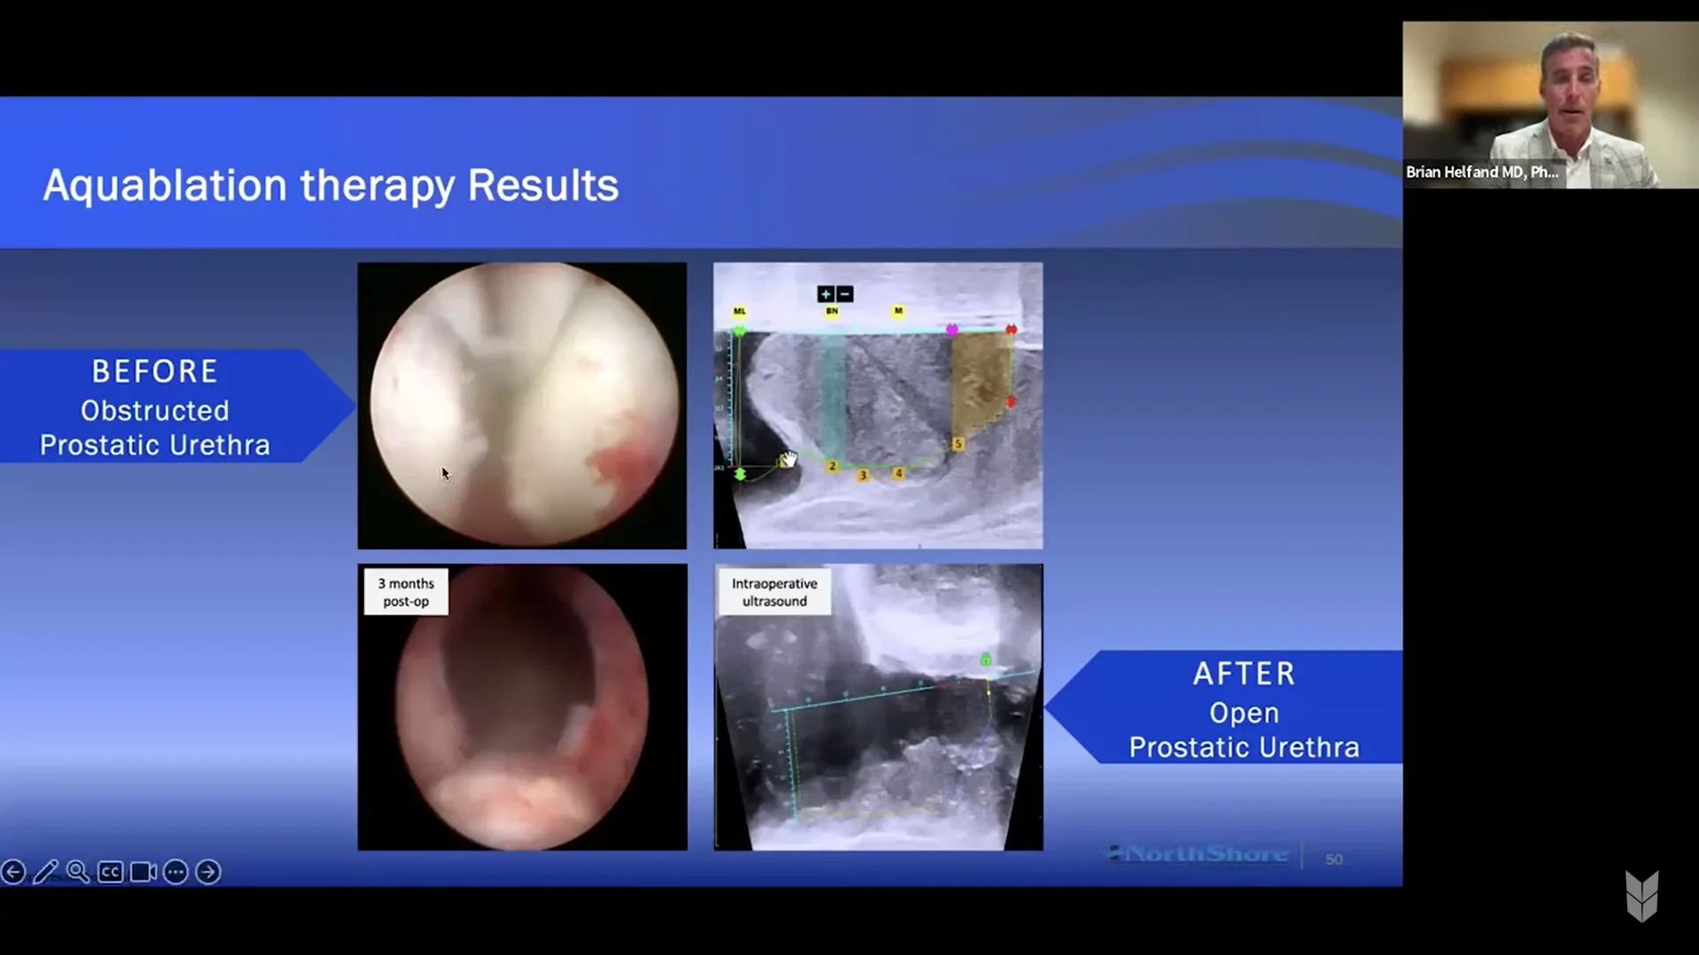This screenshot has width=1699, height=955.
Task: Click the pre-op obstructed urethra endoscope image
Action: tap(522, 406)
